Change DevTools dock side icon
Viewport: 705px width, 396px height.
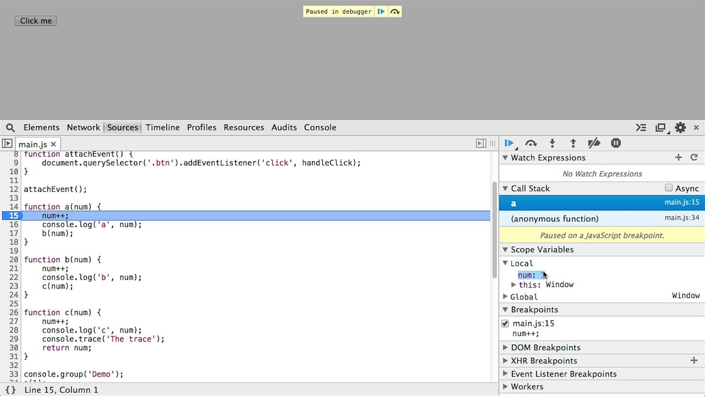661,128
